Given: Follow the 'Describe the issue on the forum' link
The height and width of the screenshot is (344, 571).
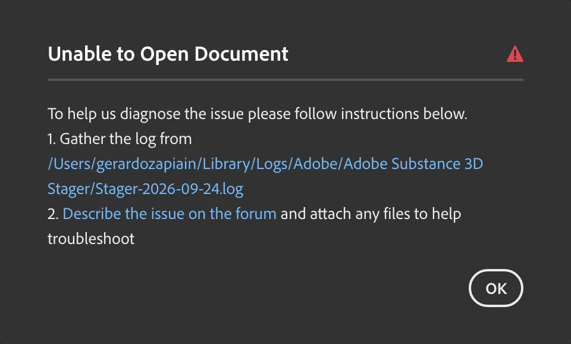Looking at the screenshot, I should coord(170,214).
